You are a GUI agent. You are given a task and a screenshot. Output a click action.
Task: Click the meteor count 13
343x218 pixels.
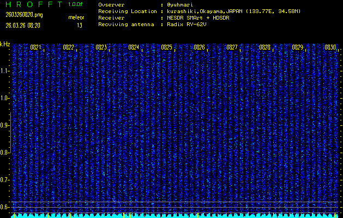[x=80, y=25]
